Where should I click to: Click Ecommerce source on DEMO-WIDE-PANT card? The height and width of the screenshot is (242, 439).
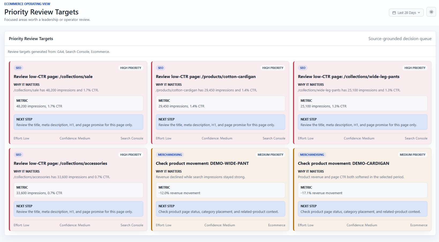pyautogui.click(x=277, y=225)
